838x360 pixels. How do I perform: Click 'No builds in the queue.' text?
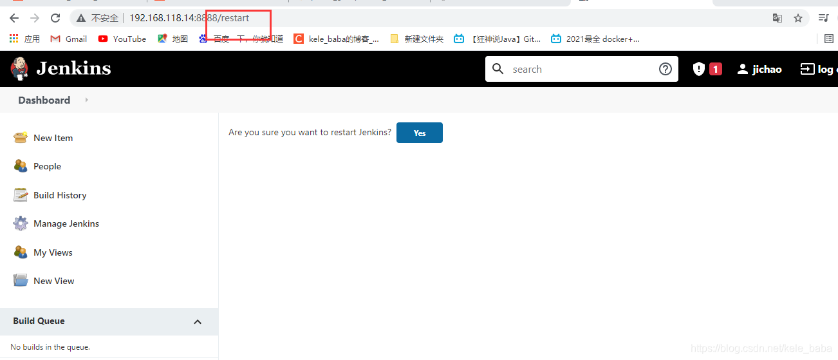[50, 346]
